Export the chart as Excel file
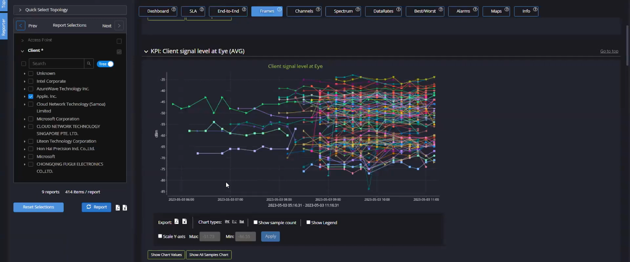The width and height of the screenshot is (630, 262). pos(184,222)
